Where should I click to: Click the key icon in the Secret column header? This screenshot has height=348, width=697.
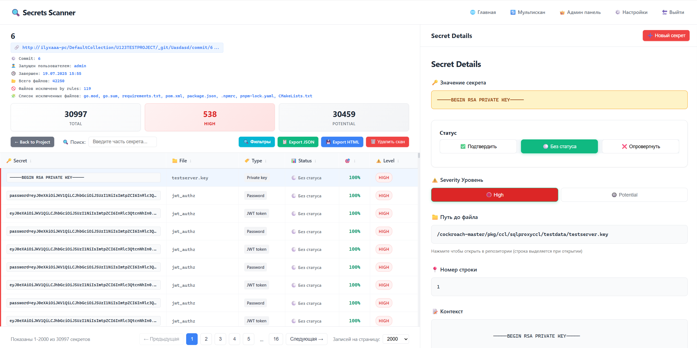click(x=9, y=161)
